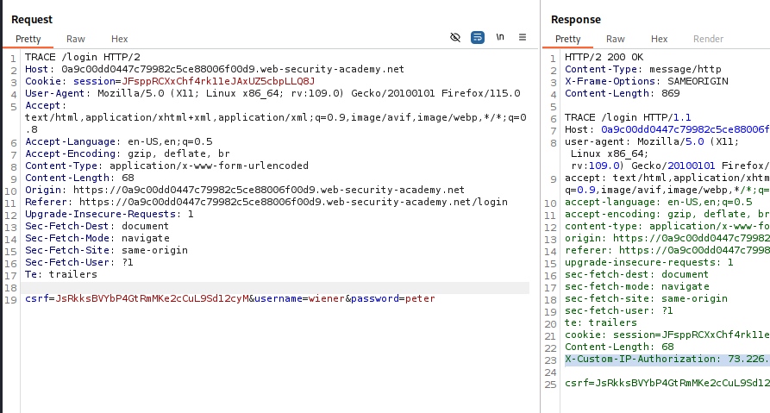Click the empty line 18 in Request editor
The width and height of the screenshot is (770, 413).
(x=259, y=286)
